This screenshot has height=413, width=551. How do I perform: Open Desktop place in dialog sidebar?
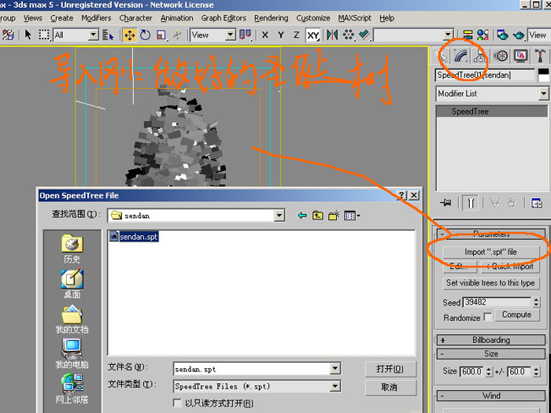click(x=72, y=284)
